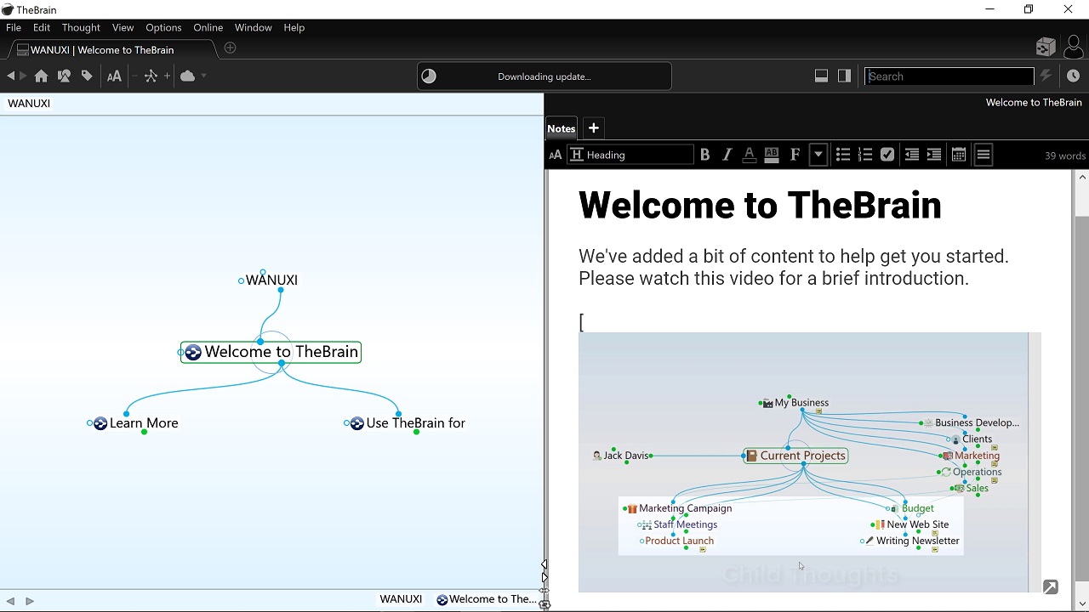This screenshot has height=612, width=1089.
Task: Insert a numbered list
Action: tap(865, 155)
